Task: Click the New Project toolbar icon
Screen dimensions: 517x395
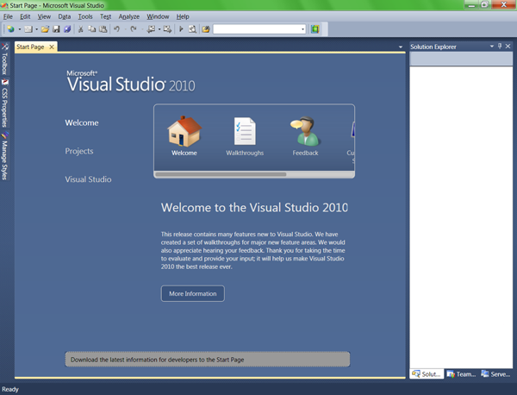Action: pyautogui.click(x=11, y=29)
